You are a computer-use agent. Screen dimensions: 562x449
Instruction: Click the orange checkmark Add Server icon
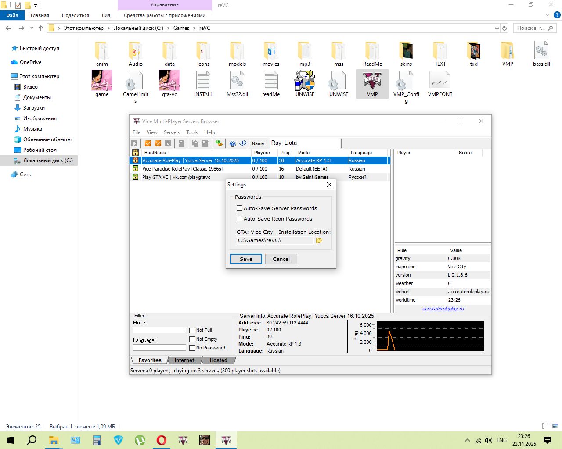point(148,143)
